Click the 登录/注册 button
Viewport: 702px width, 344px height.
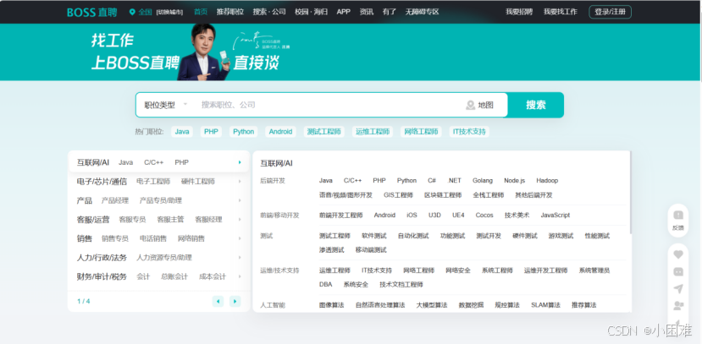click(x=610, y=12)
